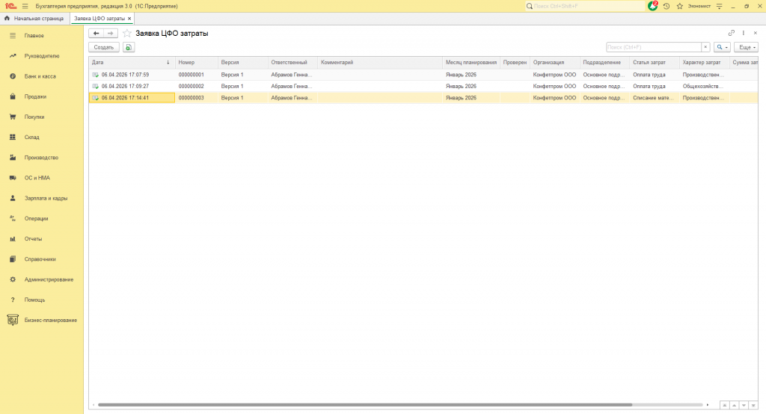This screenshot has width=766, height=414.
Task: Click the global search field Ctrl+Shift+F
Action: pos(585,6)
